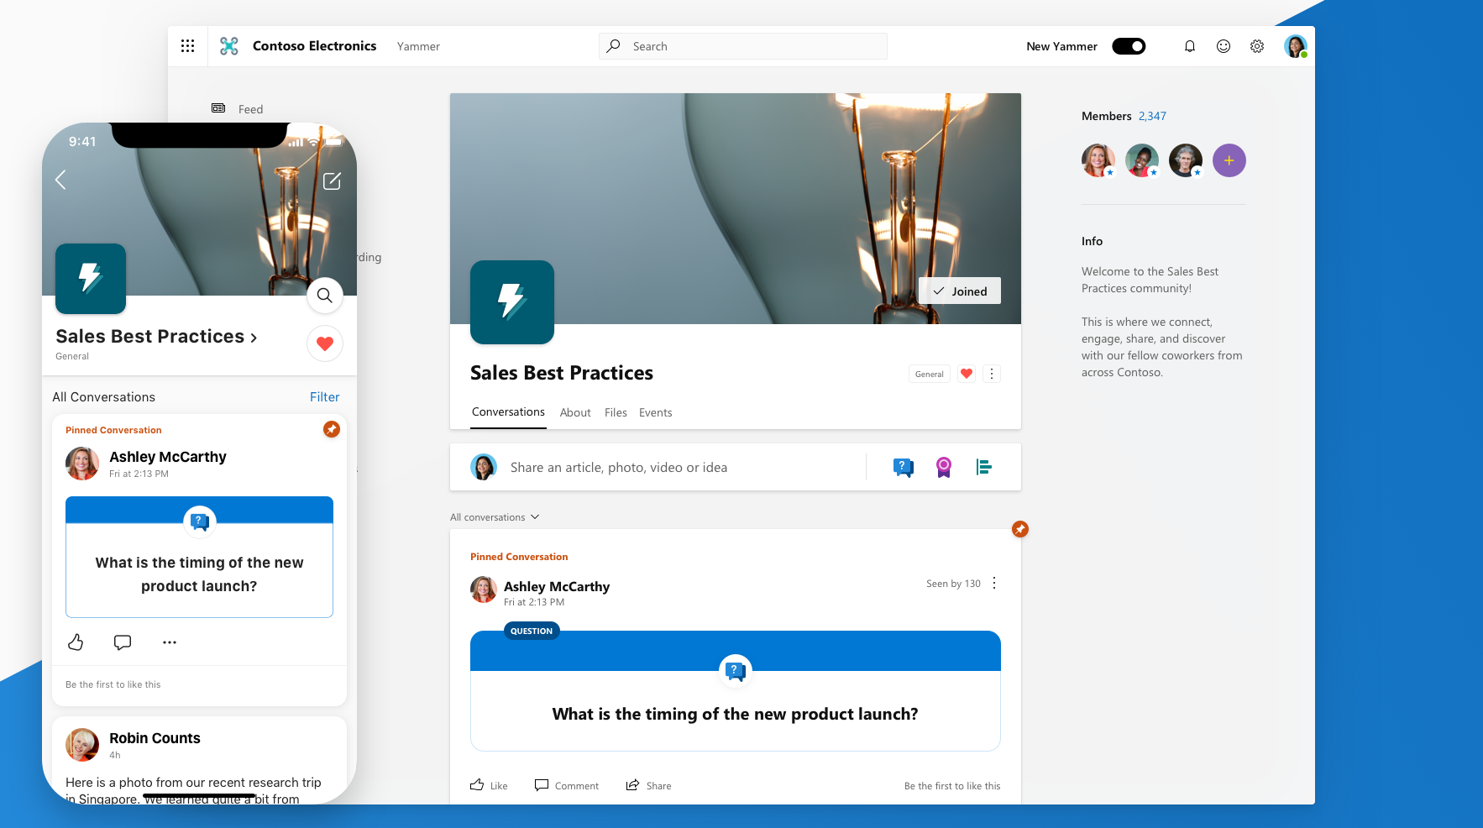This screenshot has height=828, width=1483.
Task: Toggle favorite heart on desktop community header
Action: 967,374
